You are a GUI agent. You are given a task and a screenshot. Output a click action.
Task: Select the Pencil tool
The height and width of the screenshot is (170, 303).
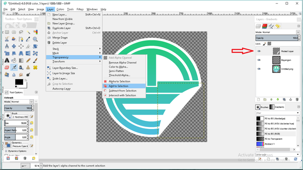28,60
